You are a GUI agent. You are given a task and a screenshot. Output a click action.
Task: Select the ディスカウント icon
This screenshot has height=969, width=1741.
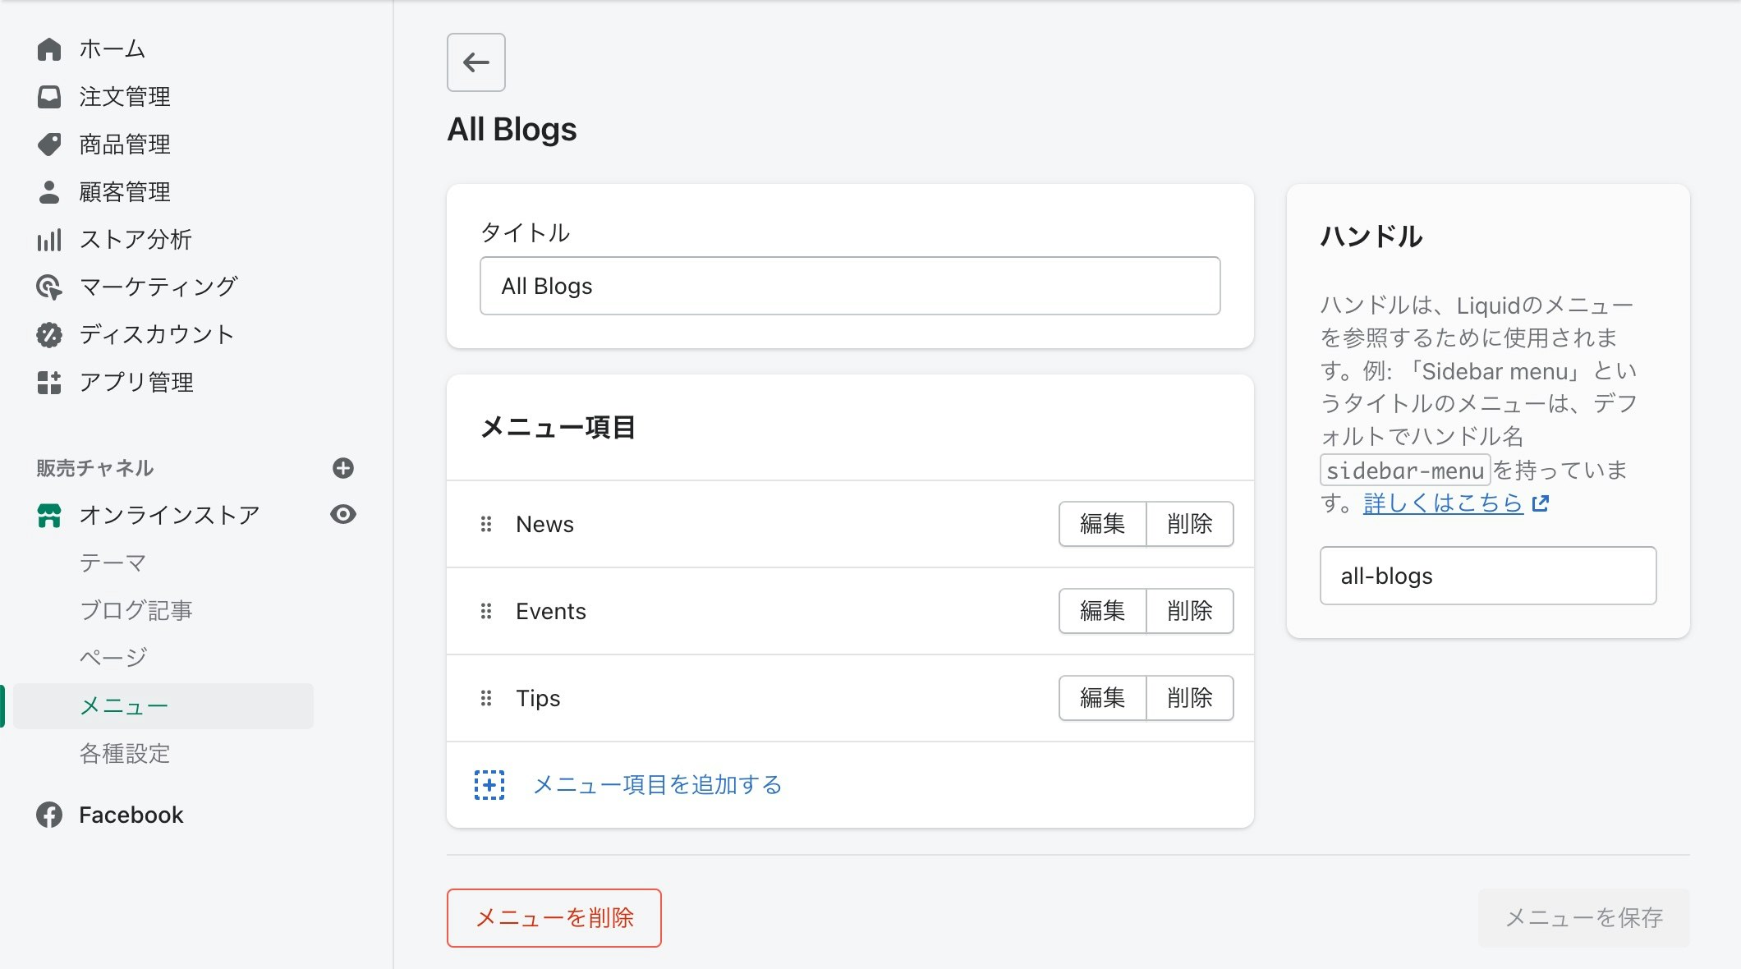pos(49,334)
